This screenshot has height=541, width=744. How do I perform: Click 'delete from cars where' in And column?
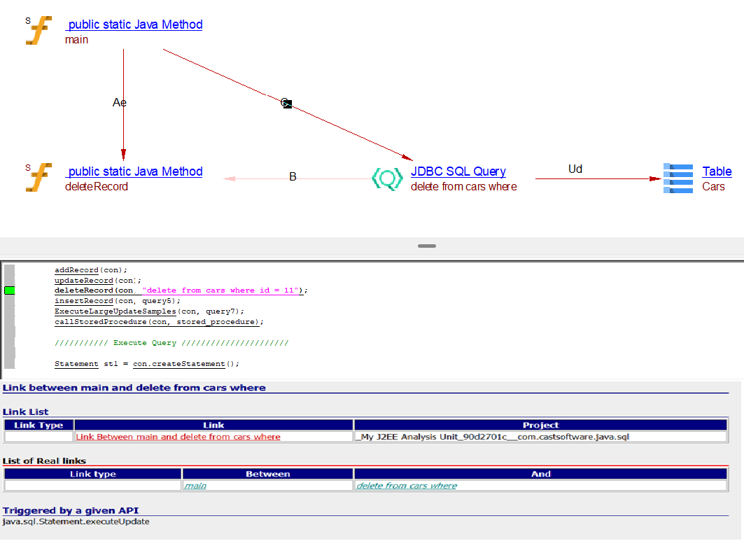(x=406, y=486)
